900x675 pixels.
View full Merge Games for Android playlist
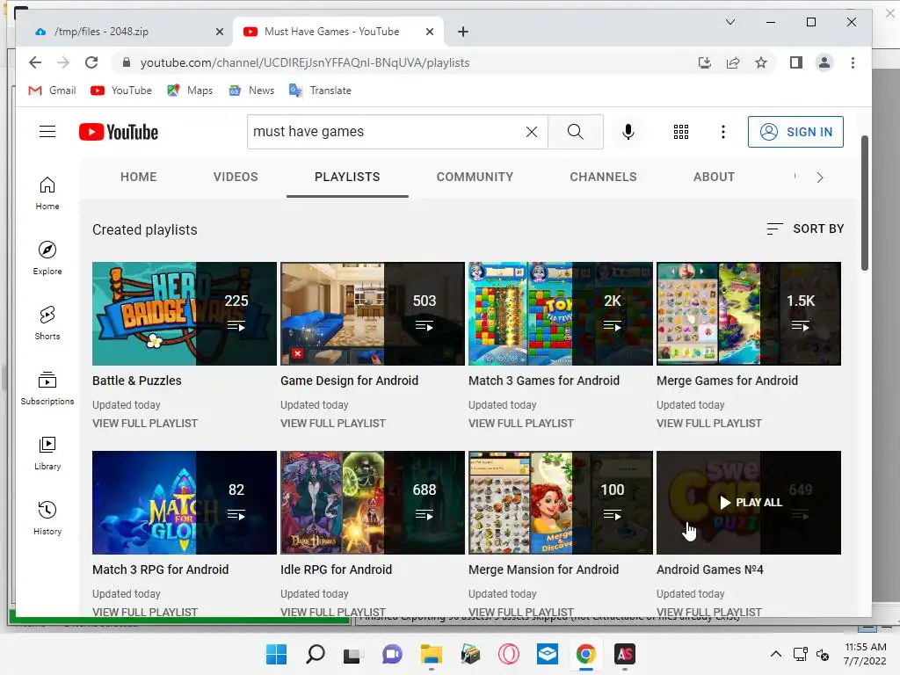[x=709, y=423]
